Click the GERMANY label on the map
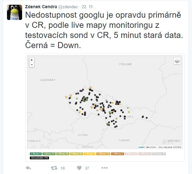The width and height of the screenshot is (192, 174). coord(48,80)
